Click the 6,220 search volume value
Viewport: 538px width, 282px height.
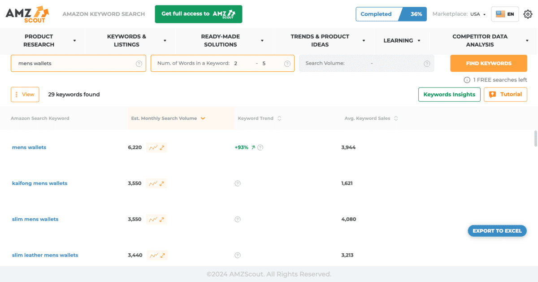point(135,148)
